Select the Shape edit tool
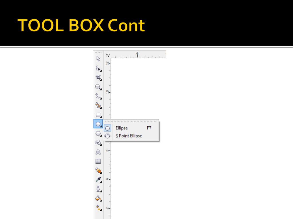The image size is (293, 219). point(98,68)
